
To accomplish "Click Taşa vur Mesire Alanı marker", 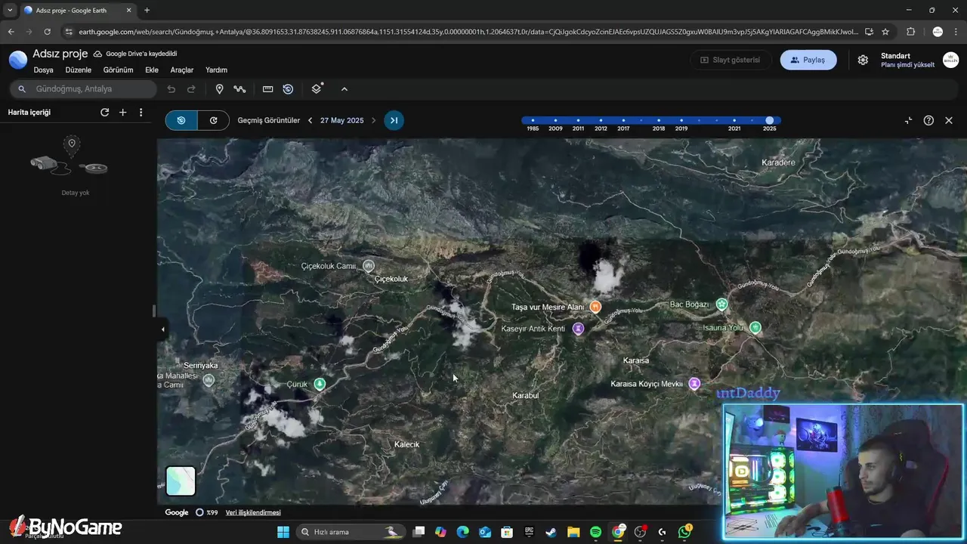I will click(x=595, y=307).
